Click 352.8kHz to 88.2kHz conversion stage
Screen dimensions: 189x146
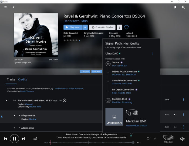122,83
